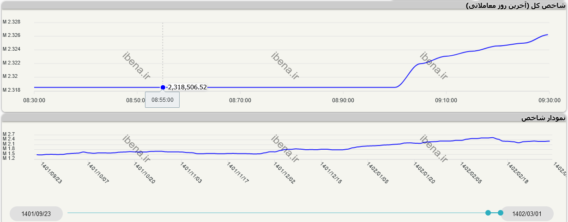This screenshot has width=568, height=222.
Task: Click the end of the intraday line at its peak
Action: pyautogui.click(x=548, y=35)
